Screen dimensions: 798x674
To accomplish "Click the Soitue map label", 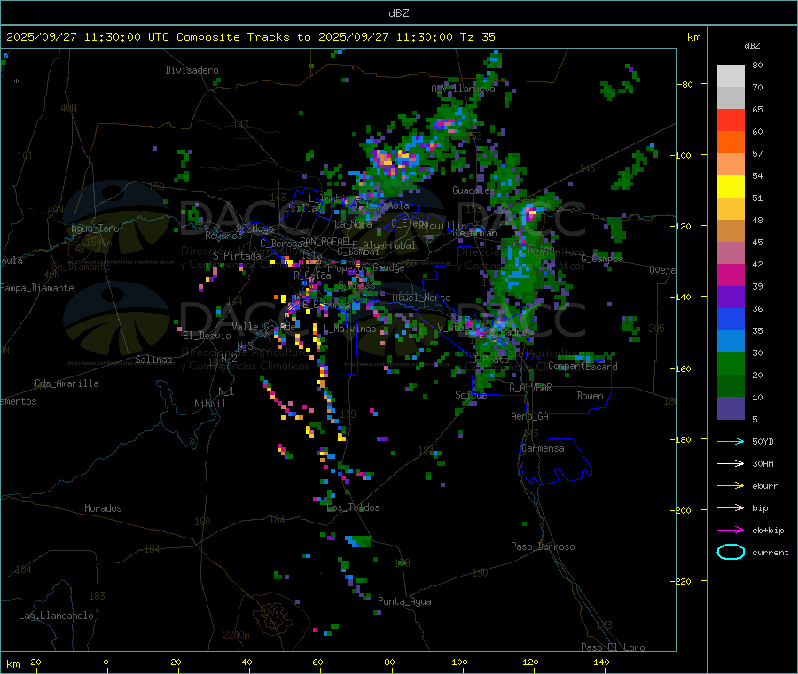I will tap(471, 395).
